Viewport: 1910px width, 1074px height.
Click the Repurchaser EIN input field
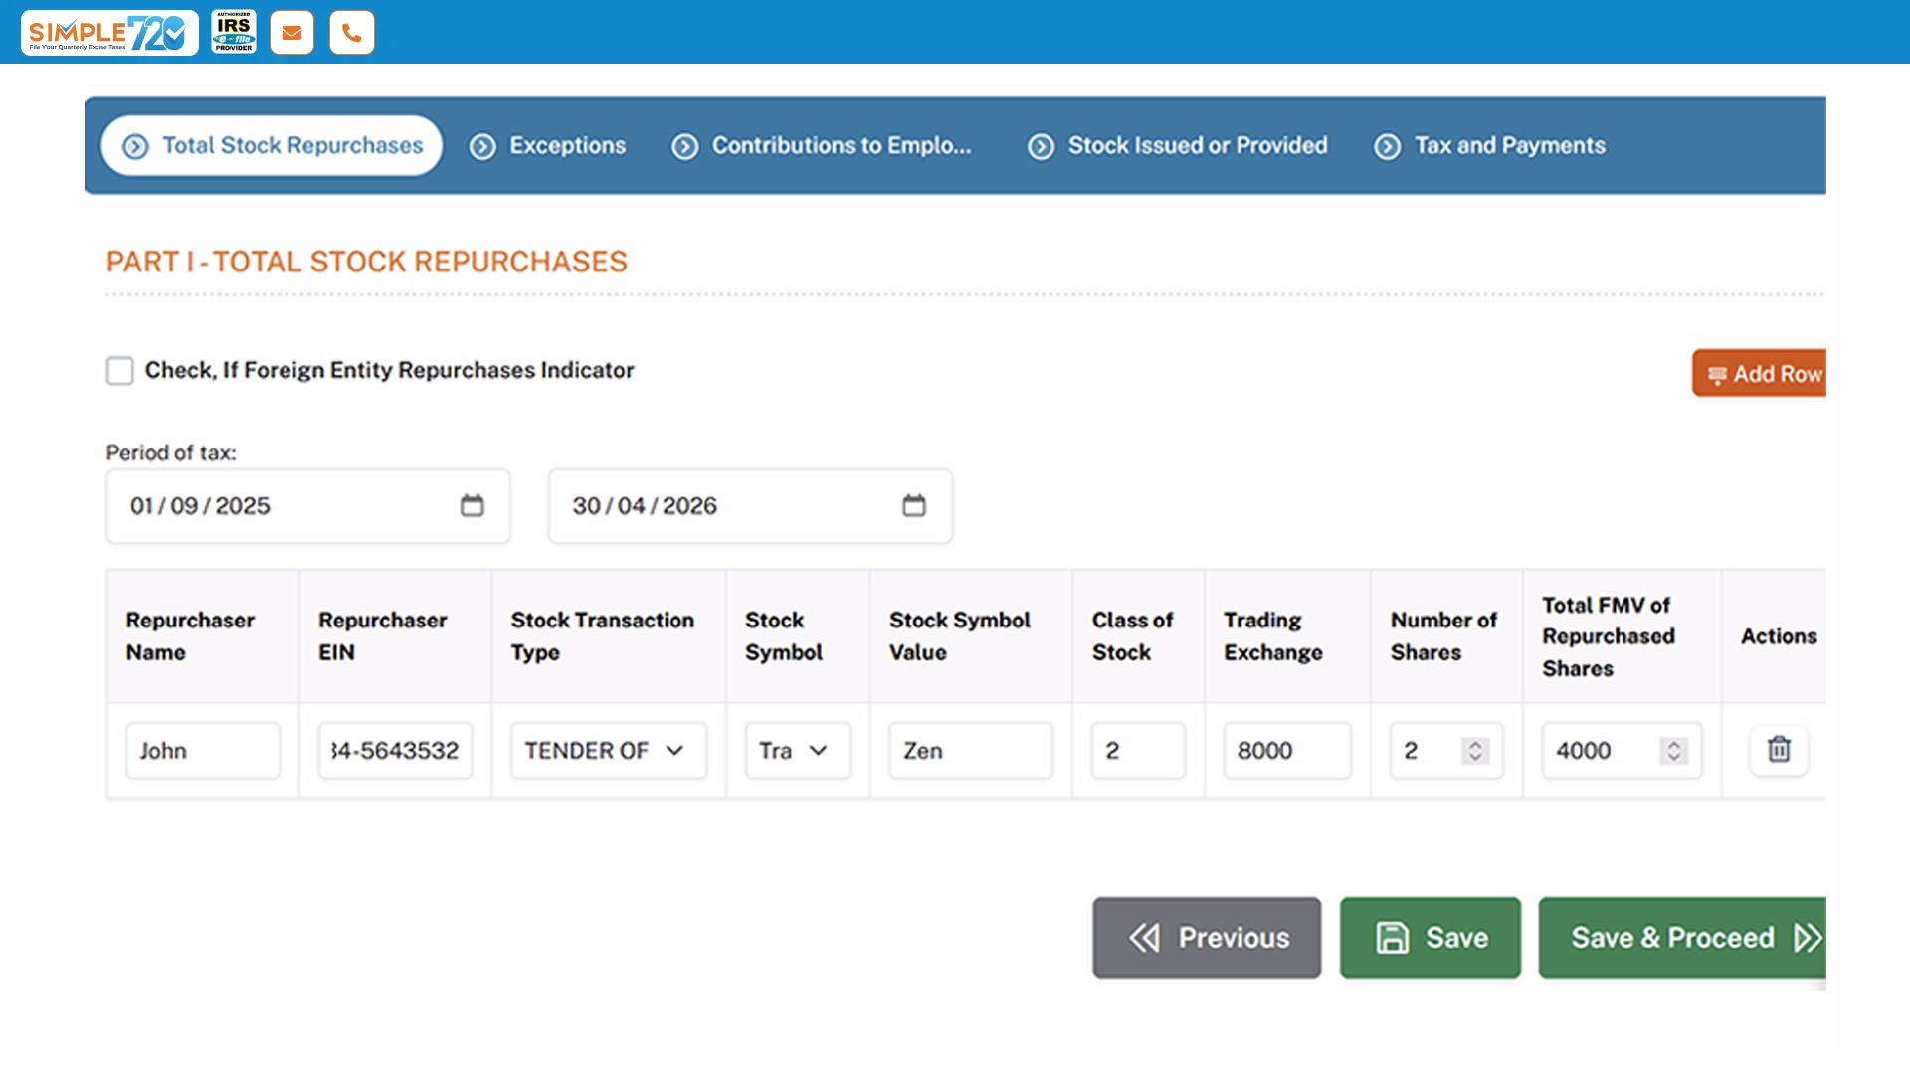[395, 751]
